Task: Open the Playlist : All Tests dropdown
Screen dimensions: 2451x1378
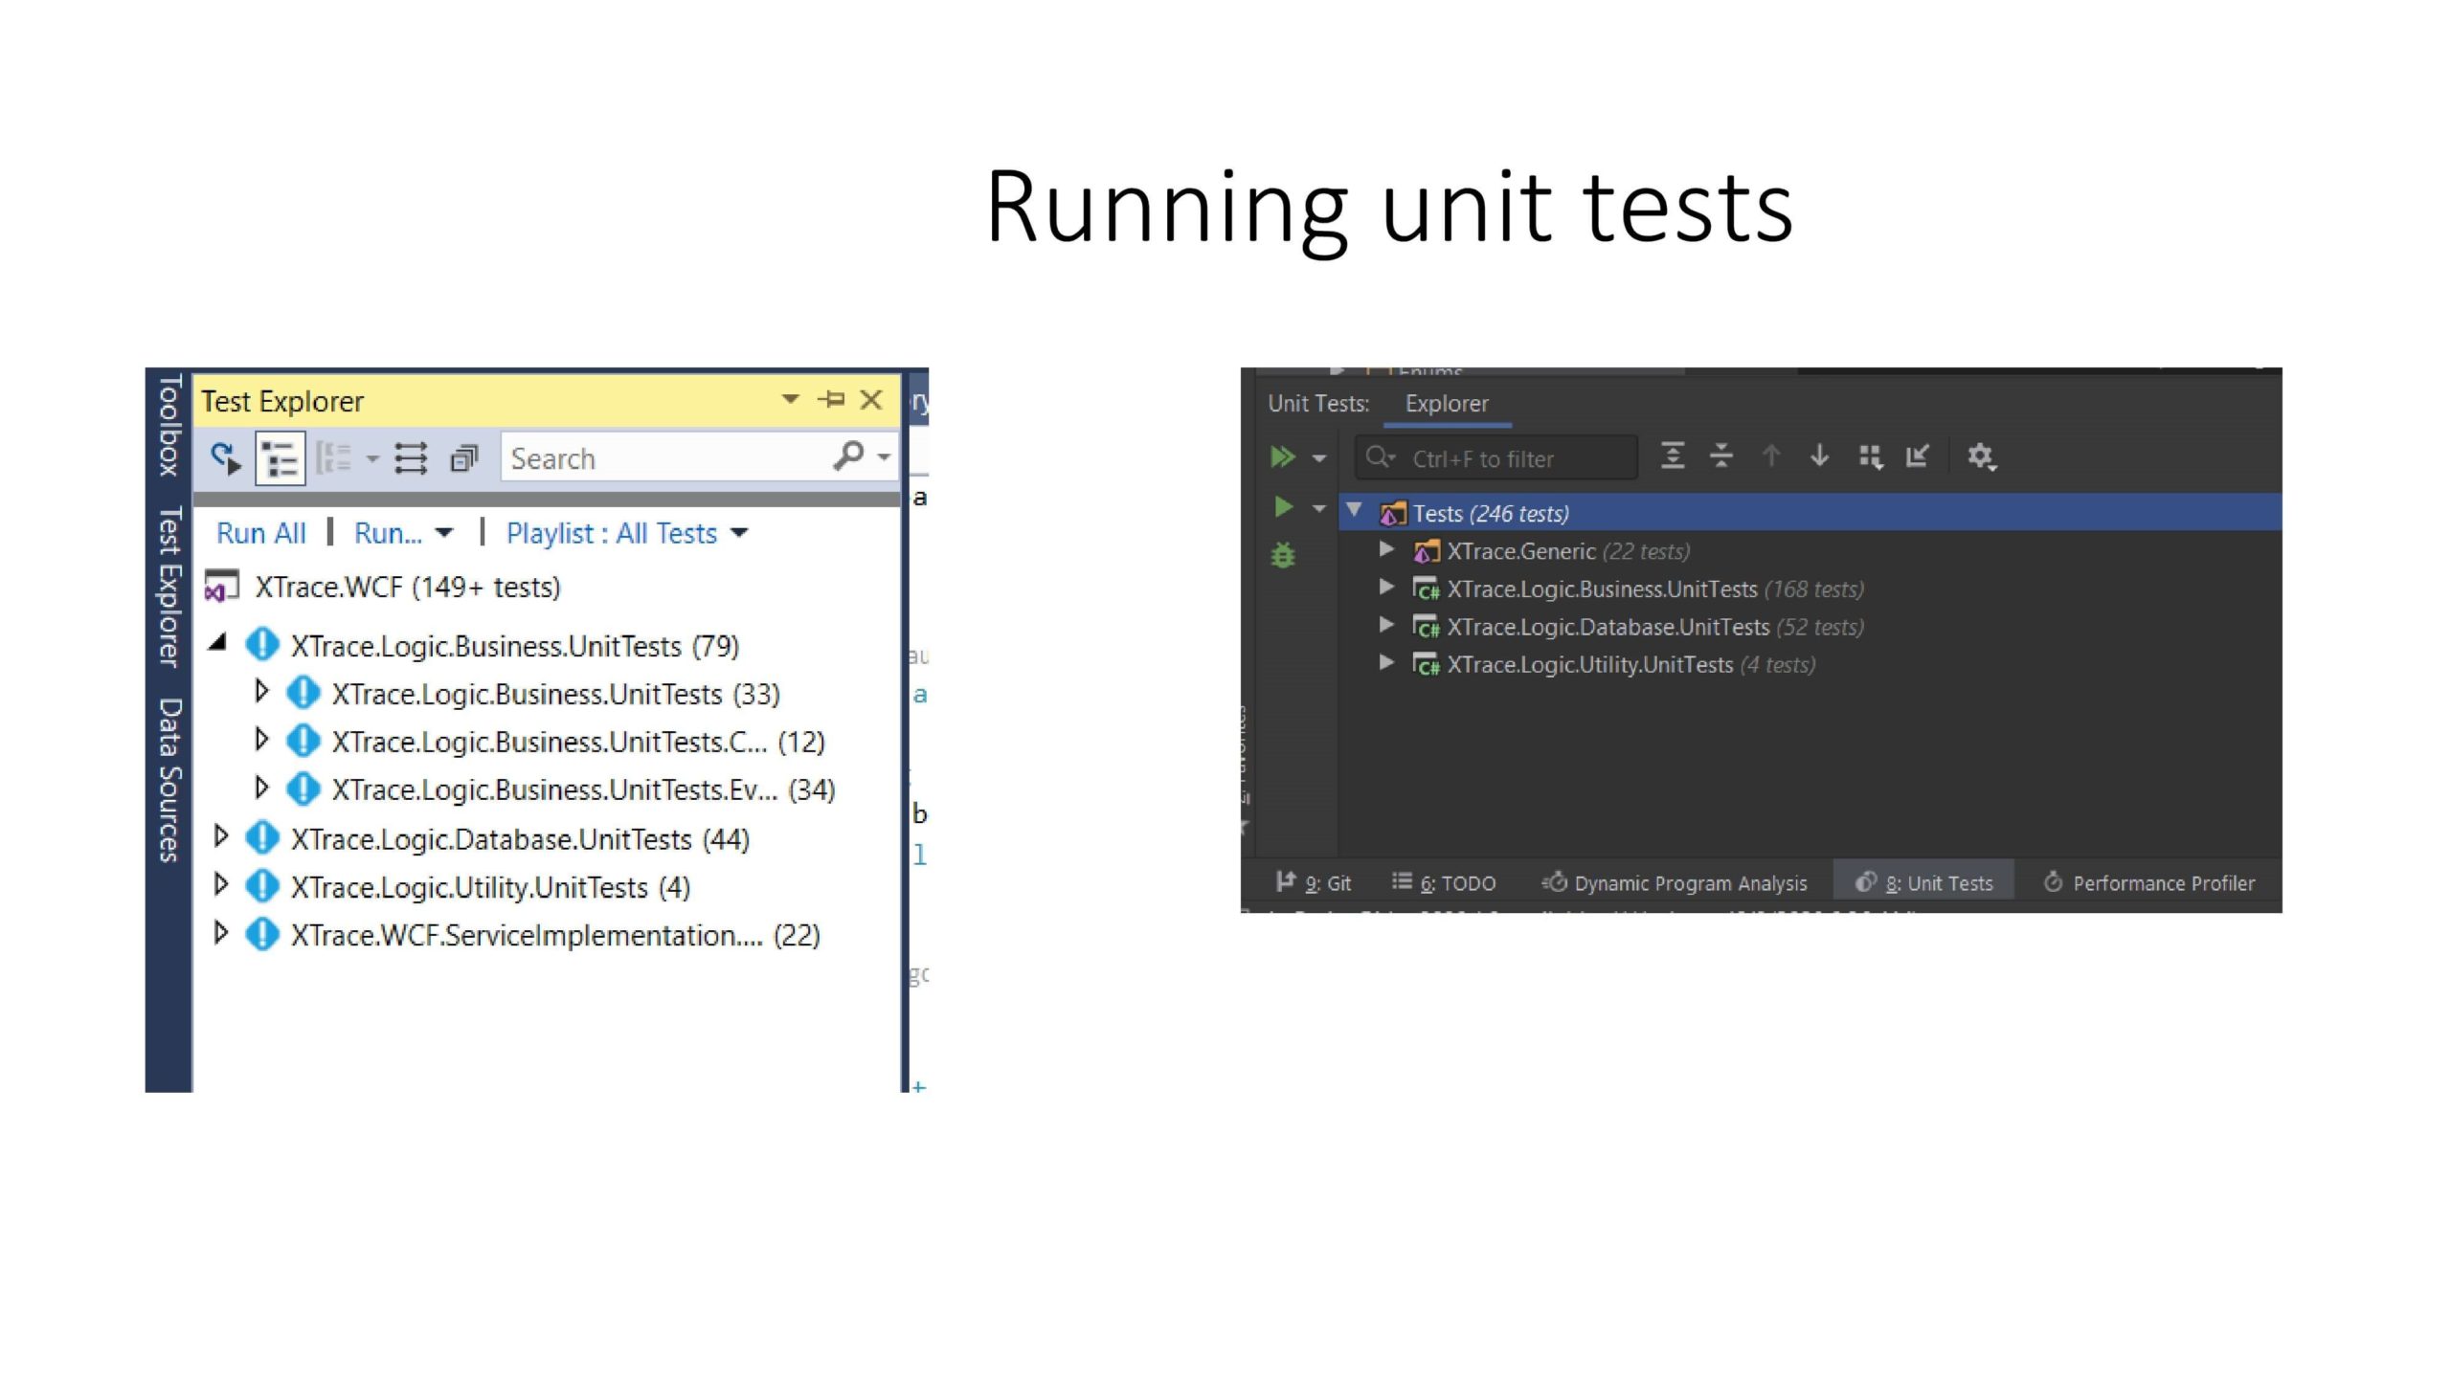Action: tap(626, 533)
